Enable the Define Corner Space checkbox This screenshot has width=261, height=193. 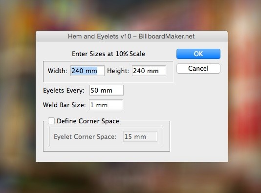51,121
